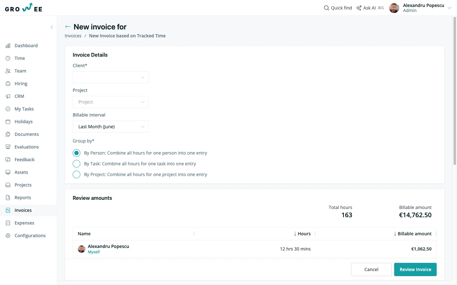
Task: Sort the table by Hours column
Action: tap(302, 234)
